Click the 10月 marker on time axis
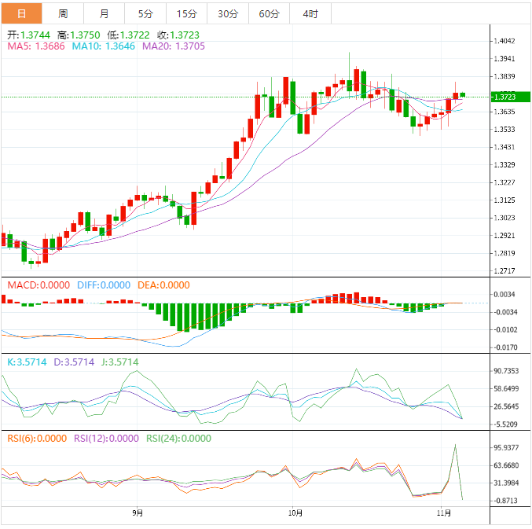Viewport: 532px width, 529px height. tap(295, 512)
